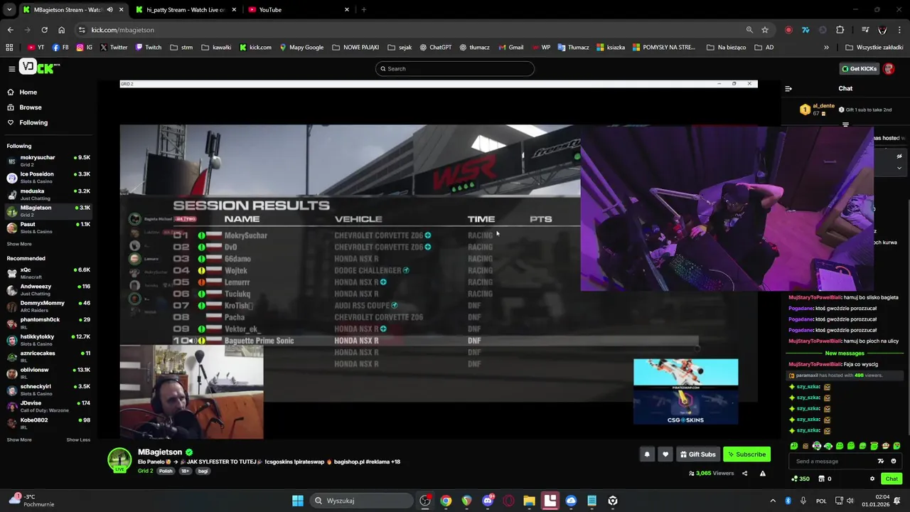Open Grid 2 category link under title
Image resolution: width=910 pixels, height=512 pixels.
point(145,471)
